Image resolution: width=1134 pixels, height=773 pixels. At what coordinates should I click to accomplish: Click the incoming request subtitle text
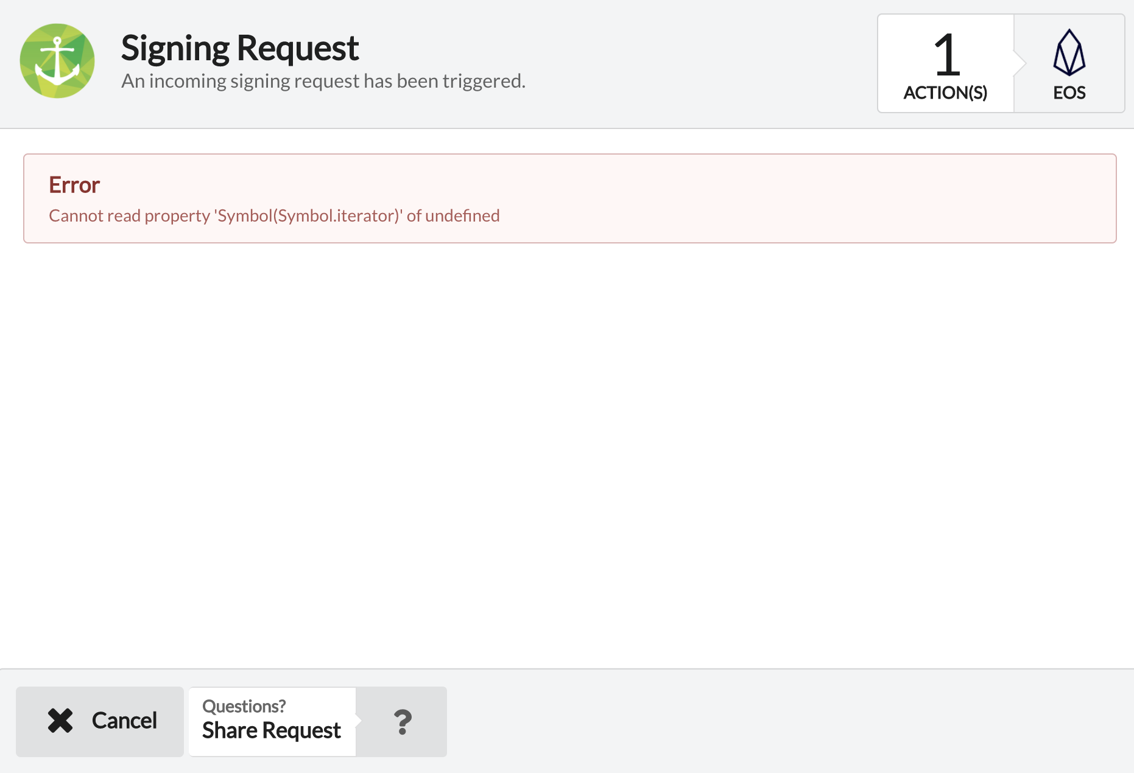pyautogui.click(x=323, y=80)
